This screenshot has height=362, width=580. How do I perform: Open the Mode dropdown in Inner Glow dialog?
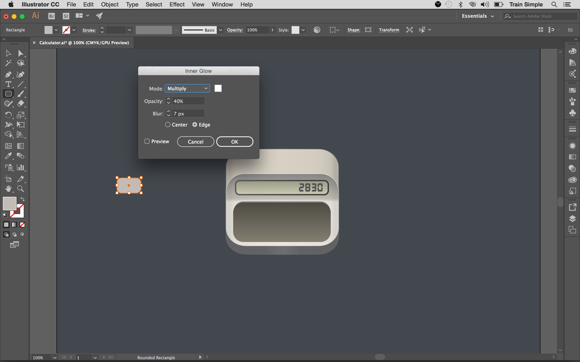(x=187, y=88)
